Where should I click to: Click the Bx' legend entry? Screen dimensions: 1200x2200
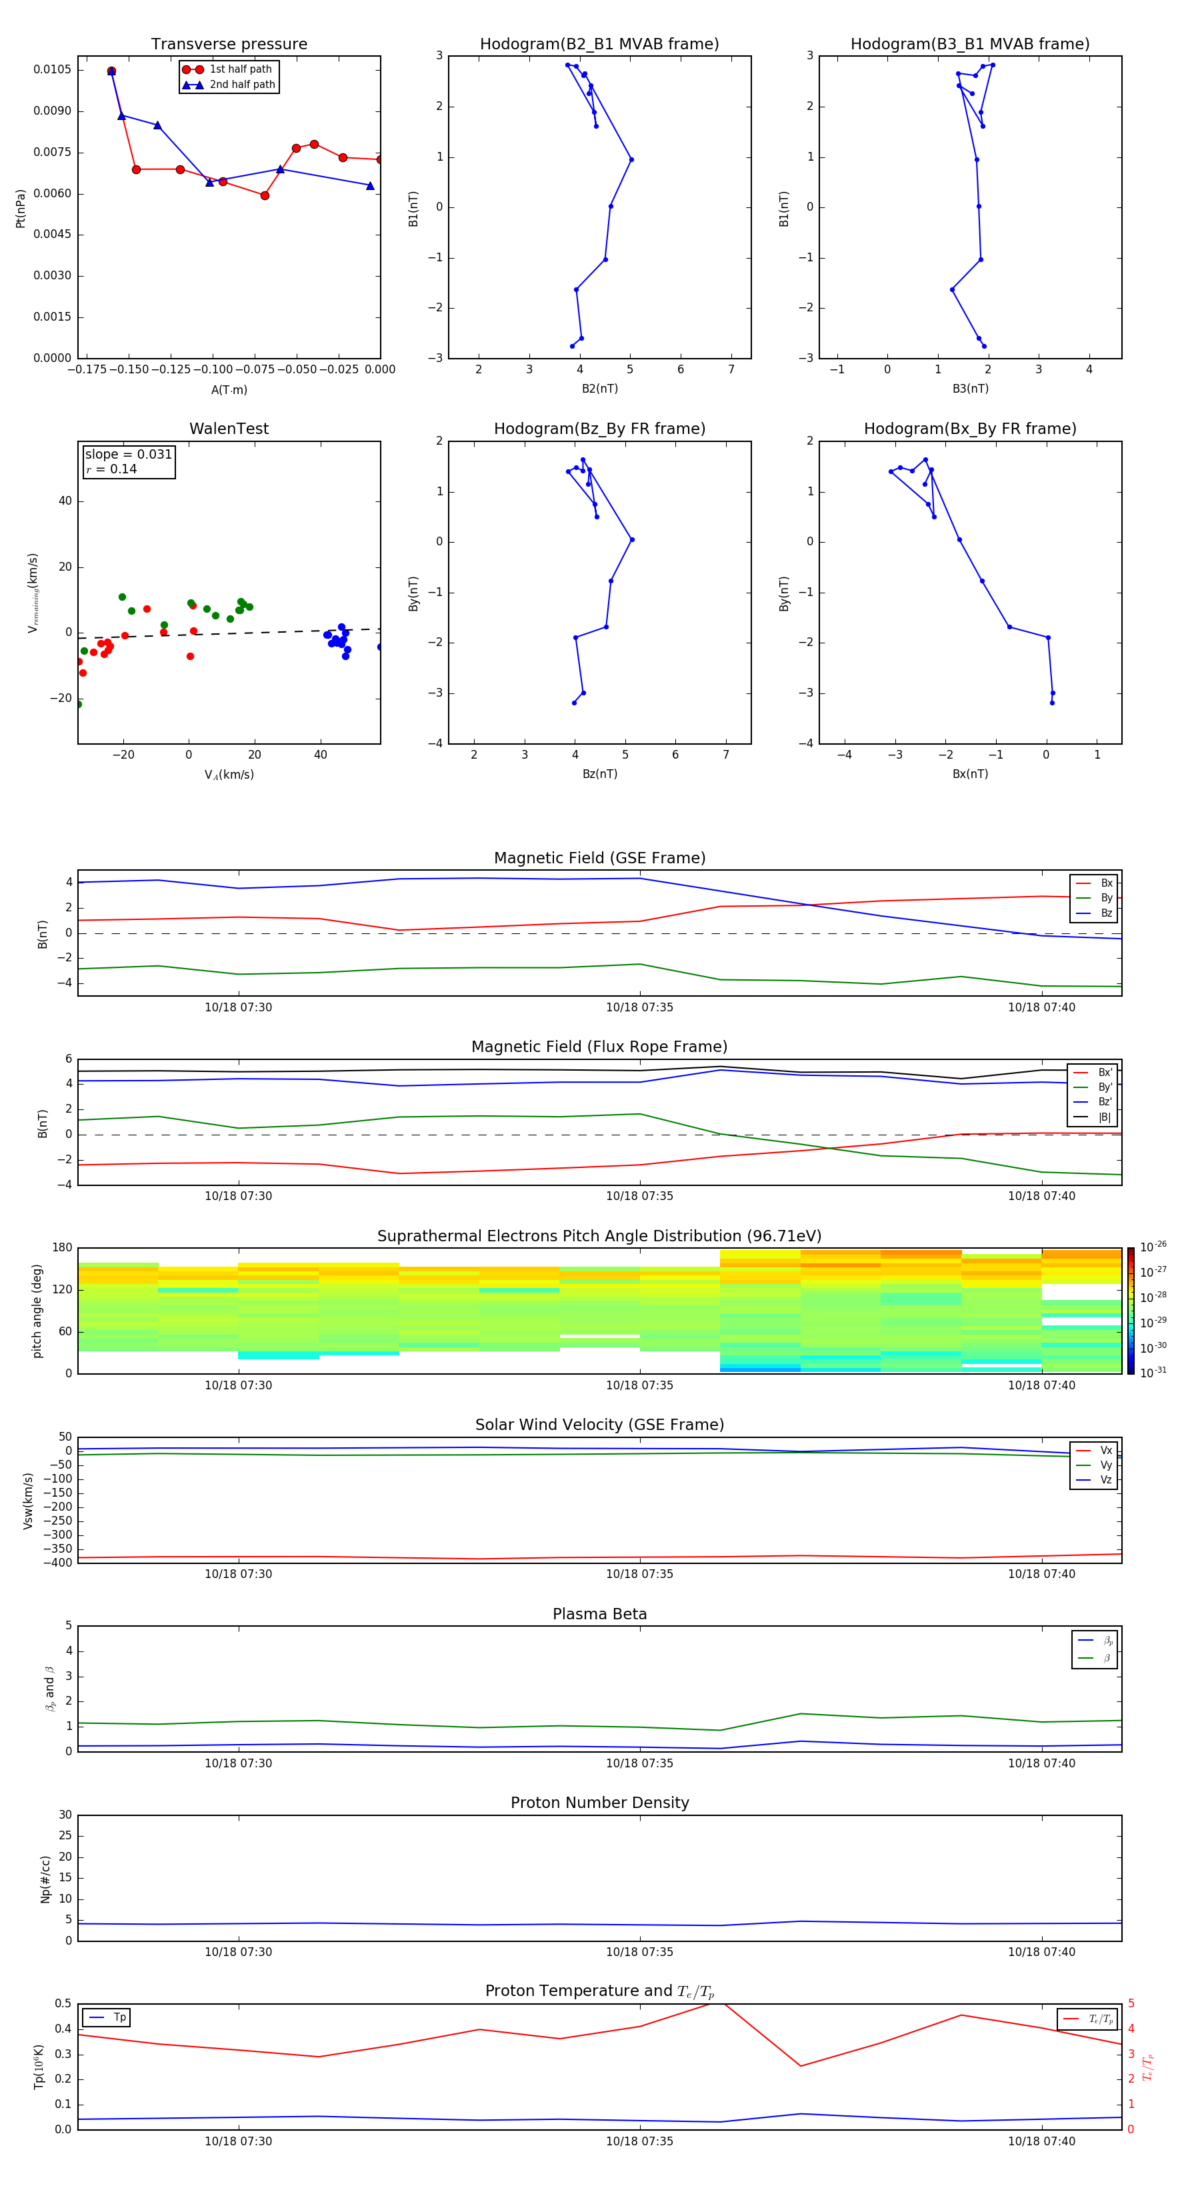(x=1093, y=1073)
